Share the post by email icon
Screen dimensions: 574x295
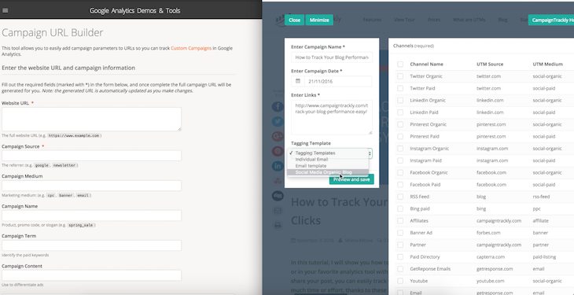tap(278, 211)
